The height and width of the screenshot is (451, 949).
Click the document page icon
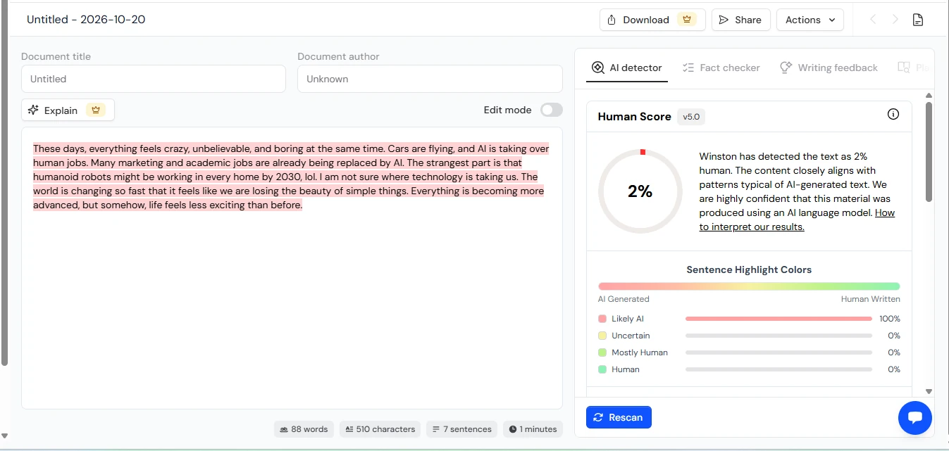coord(918,20)
